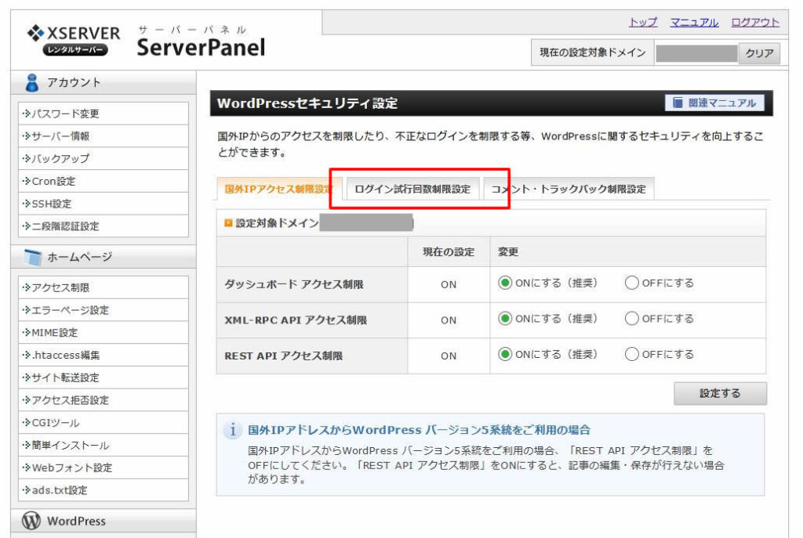Viewport: 803px width, 538px height.
Task: Click the ダッシュボード アクセス制限 row label
Action: click(294, 283)
